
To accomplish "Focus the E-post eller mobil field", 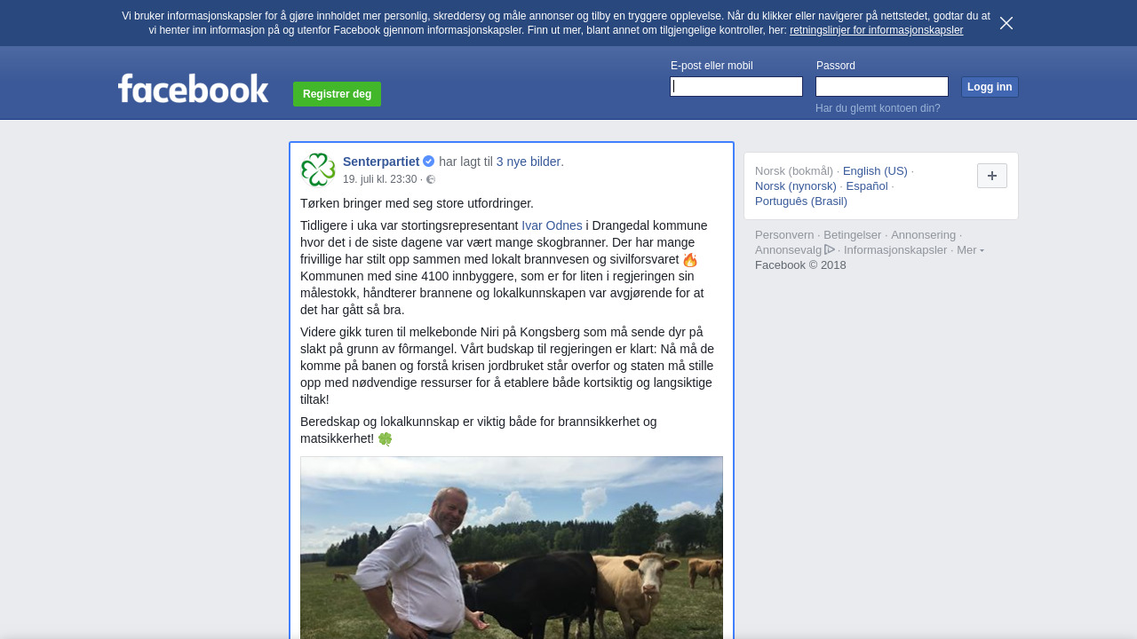I will (x=736, y=86).
